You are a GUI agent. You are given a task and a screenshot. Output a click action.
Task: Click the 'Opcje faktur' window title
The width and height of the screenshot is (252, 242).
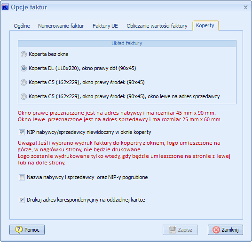coord(29,7)
